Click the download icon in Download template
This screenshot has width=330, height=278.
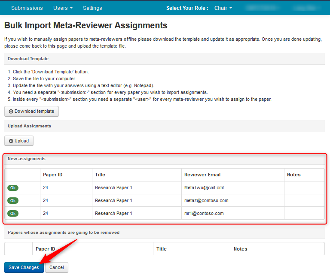11,112
